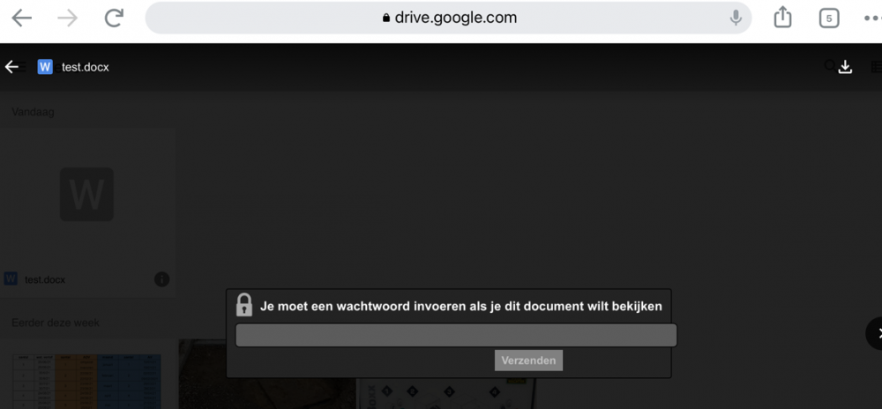
Task: Tap the drive.google.com address bar
Action: (448, 18)
